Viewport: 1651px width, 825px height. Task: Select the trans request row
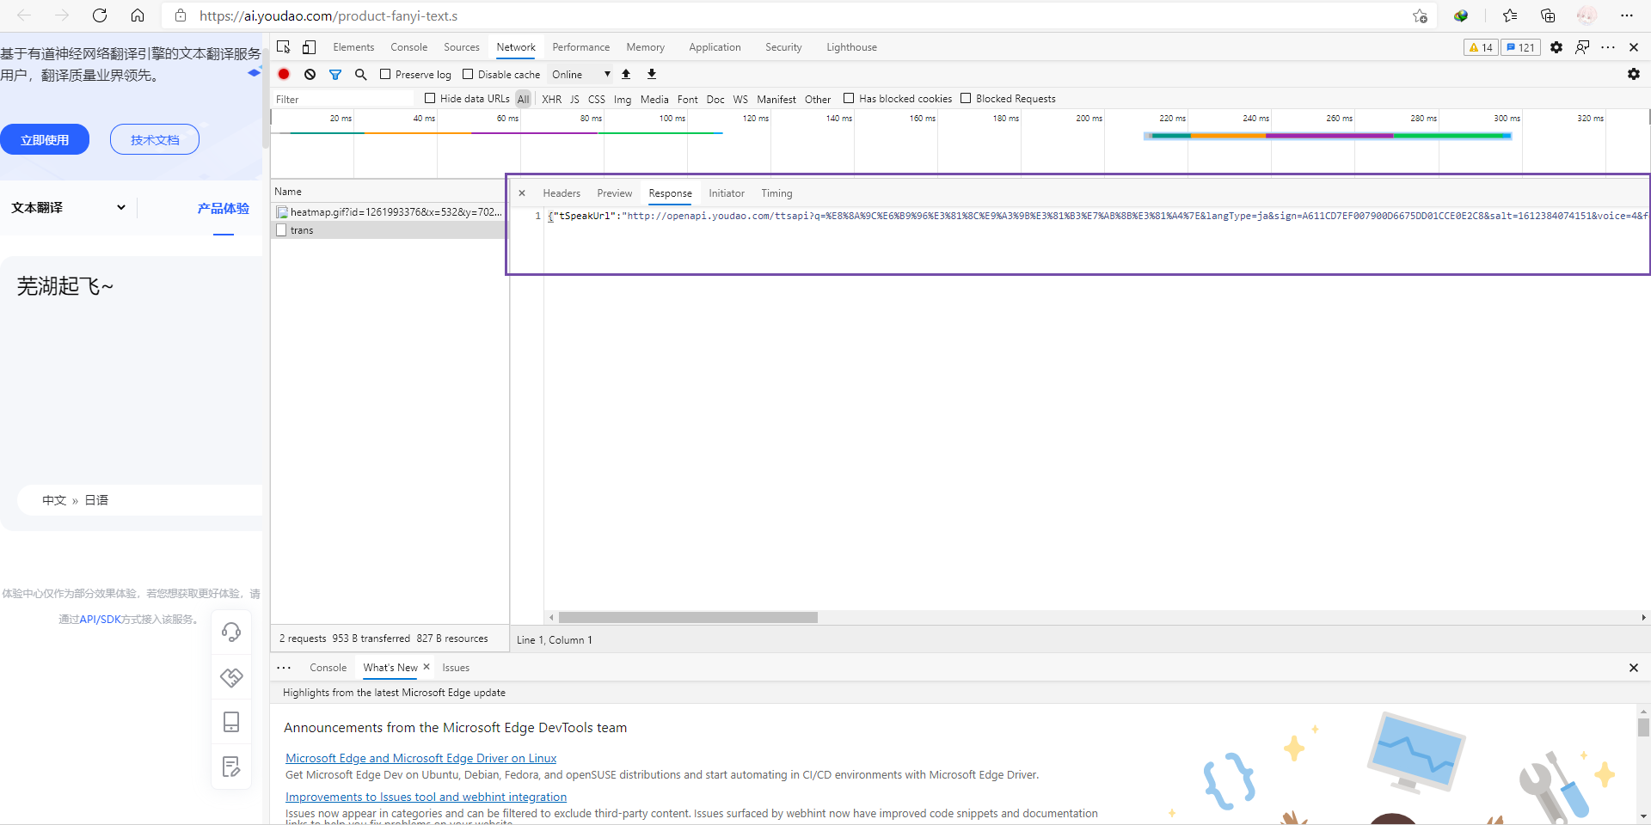pos(389,229)
